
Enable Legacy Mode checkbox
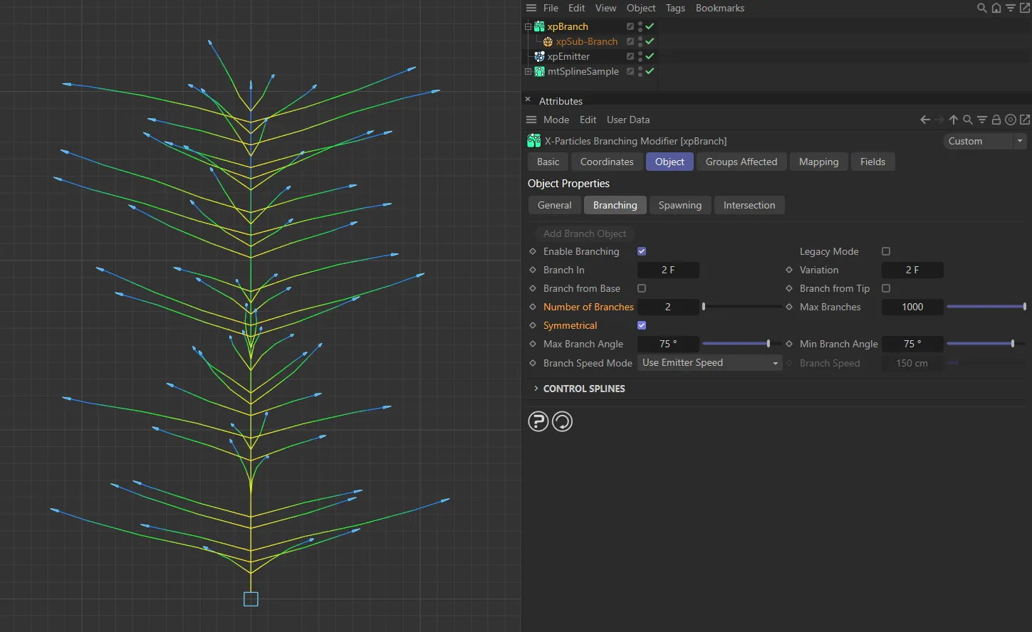click(x=885, y=251)
